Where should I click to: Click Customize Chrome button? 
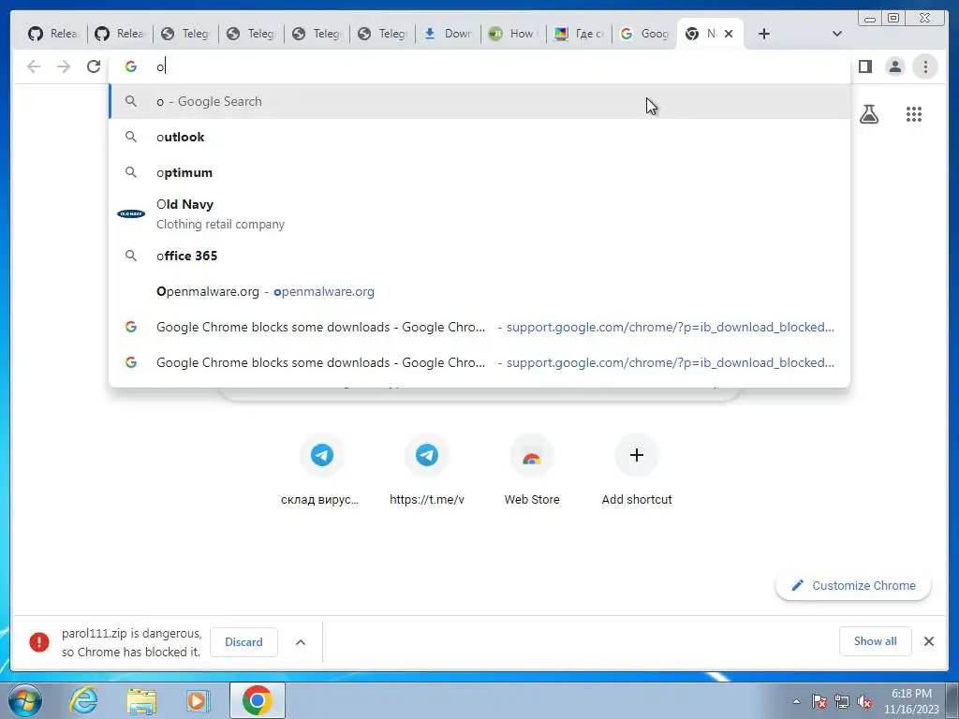coord(853,585)
